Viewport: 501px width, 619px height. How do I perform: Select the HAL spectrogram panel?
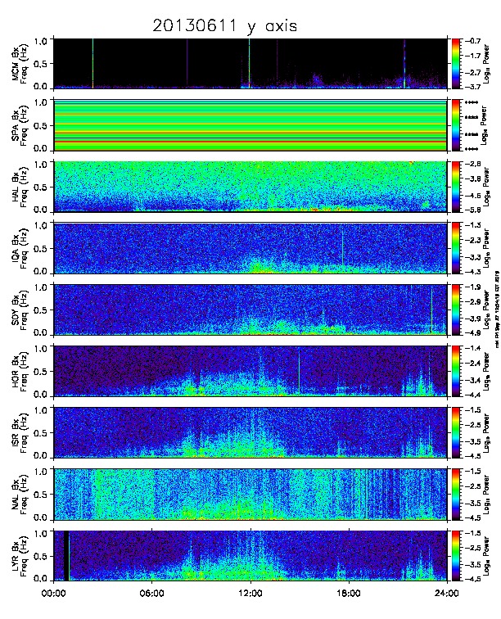250,187
